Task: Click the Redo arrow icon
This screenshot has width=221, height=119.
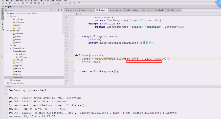Action: (18, 3)
